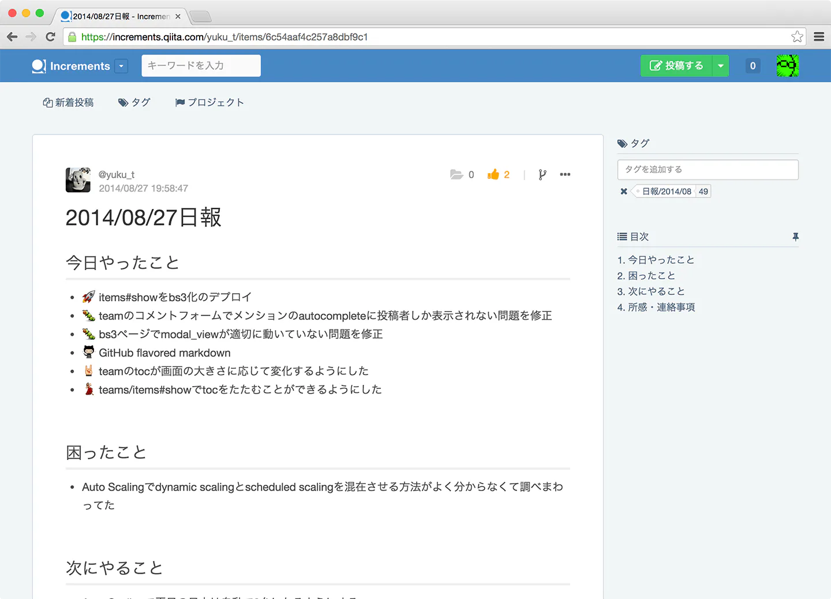Focus the keyword search field
Screen dimensions: 831x599
[x=201, y=66]
